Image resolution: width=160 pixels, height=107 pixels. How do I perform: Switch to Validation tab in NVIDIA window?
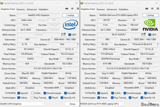123,9
